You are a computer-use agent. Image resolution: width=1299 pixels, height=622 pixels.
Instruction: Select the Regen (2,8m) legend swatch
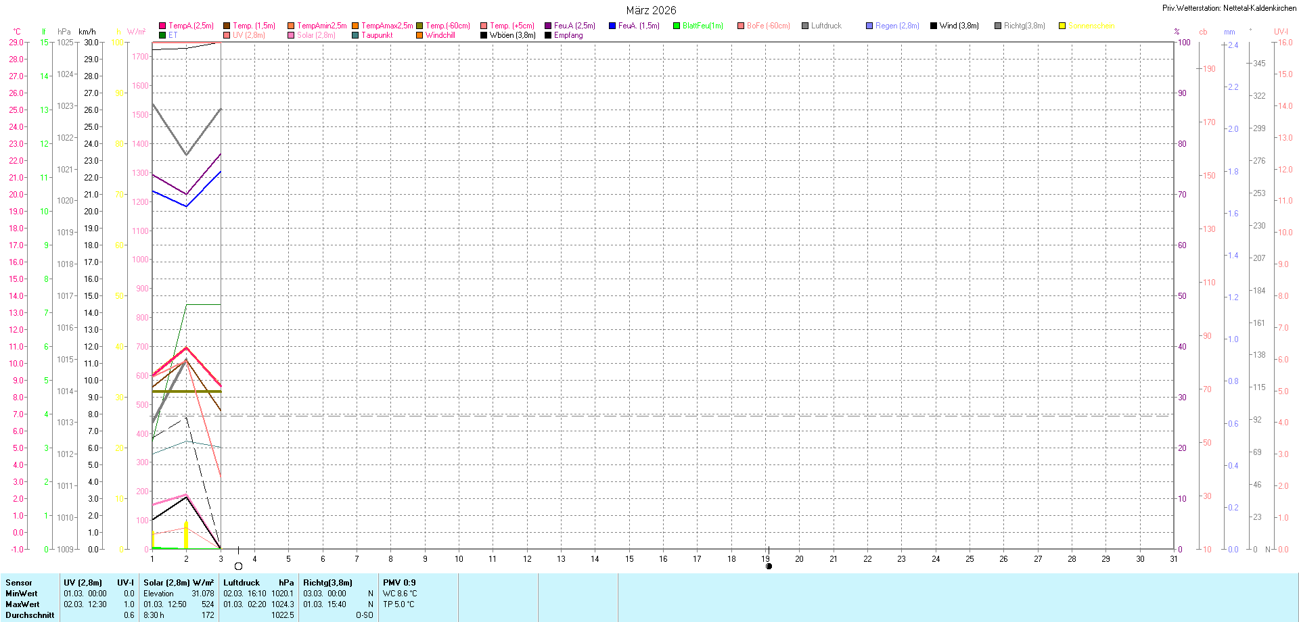click(x=869, y=26)
